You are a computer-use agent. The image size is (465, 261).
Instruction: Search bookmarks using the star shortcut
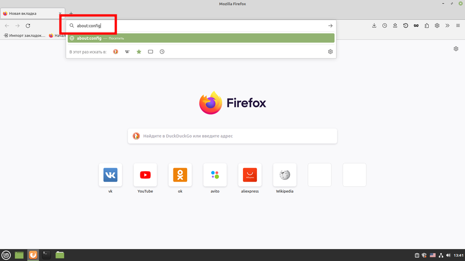139,52
